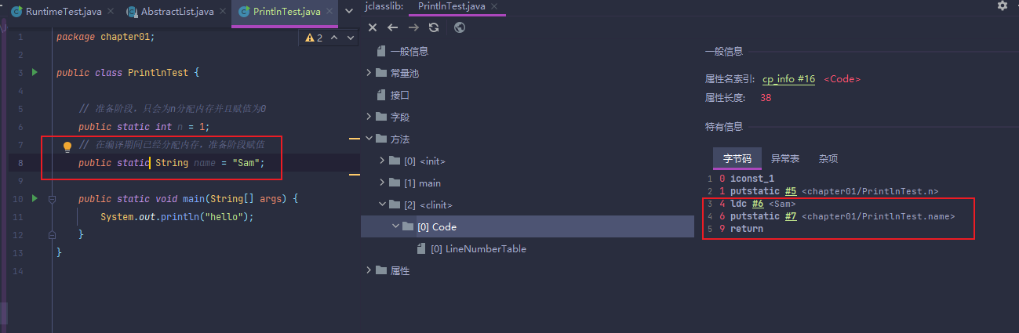Click the green run arrow beside main method
1019x333 pixels.
tap(34, 199)
